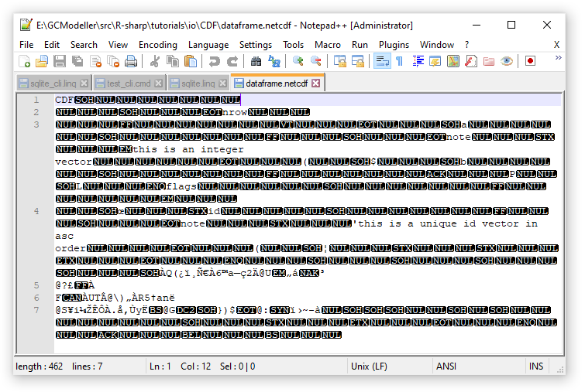Open the Macro menu
Screen dimensions: 585x392
[x=327, y=45]
